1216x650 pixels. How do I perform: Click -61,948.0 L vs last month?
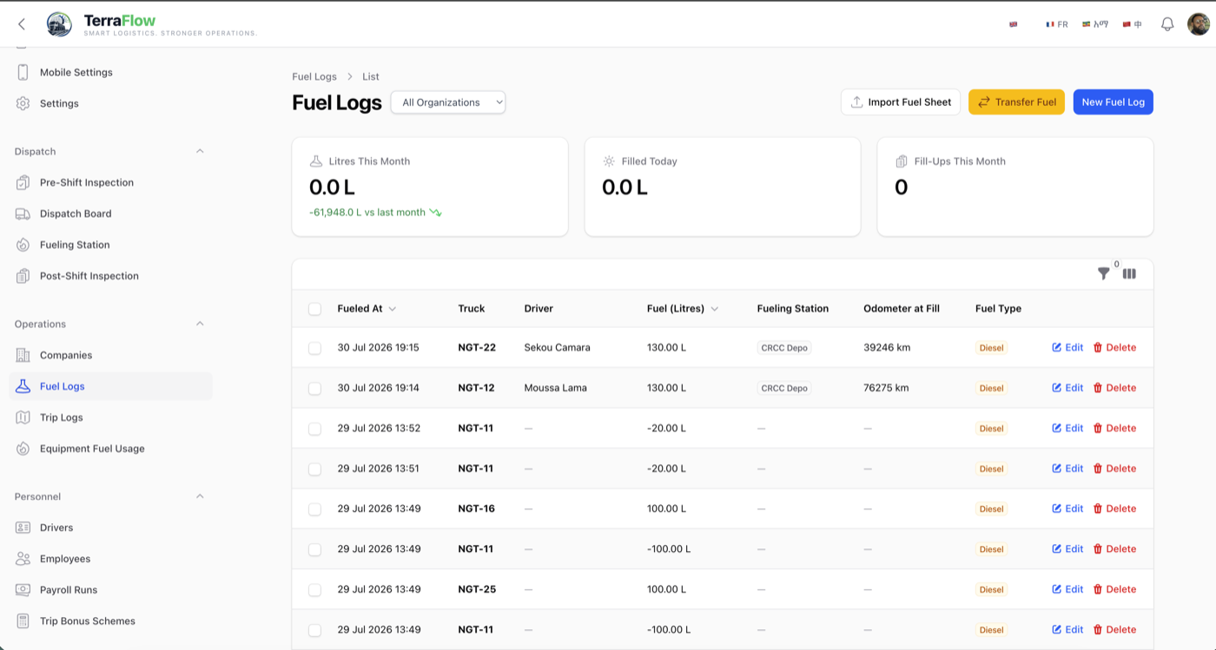(x=375, y=212)
